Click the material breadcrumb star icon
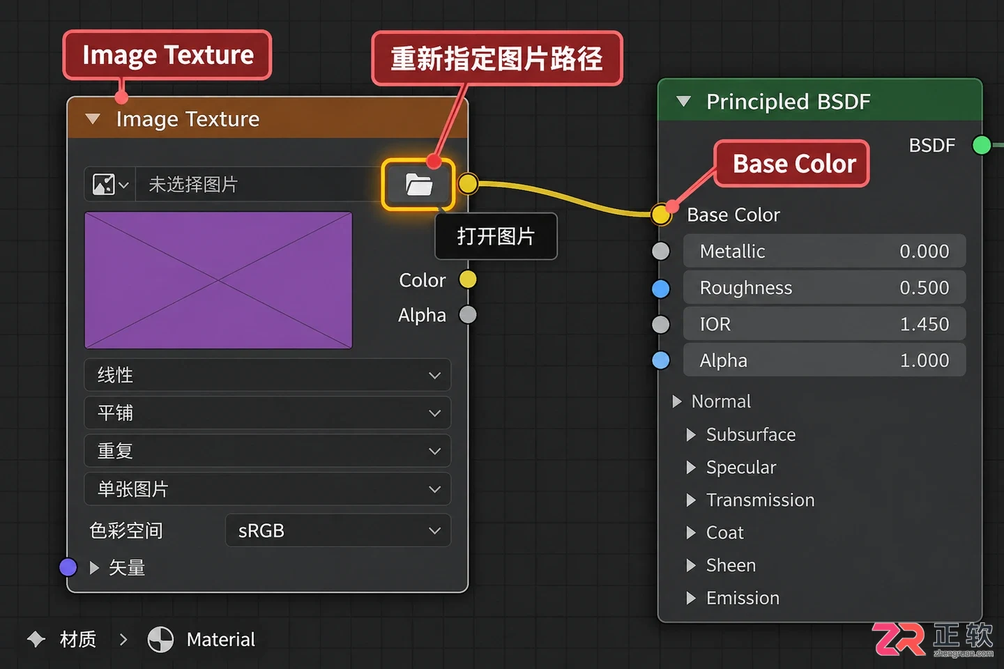This screenshot has width=1004, height=669. (36, 639)
